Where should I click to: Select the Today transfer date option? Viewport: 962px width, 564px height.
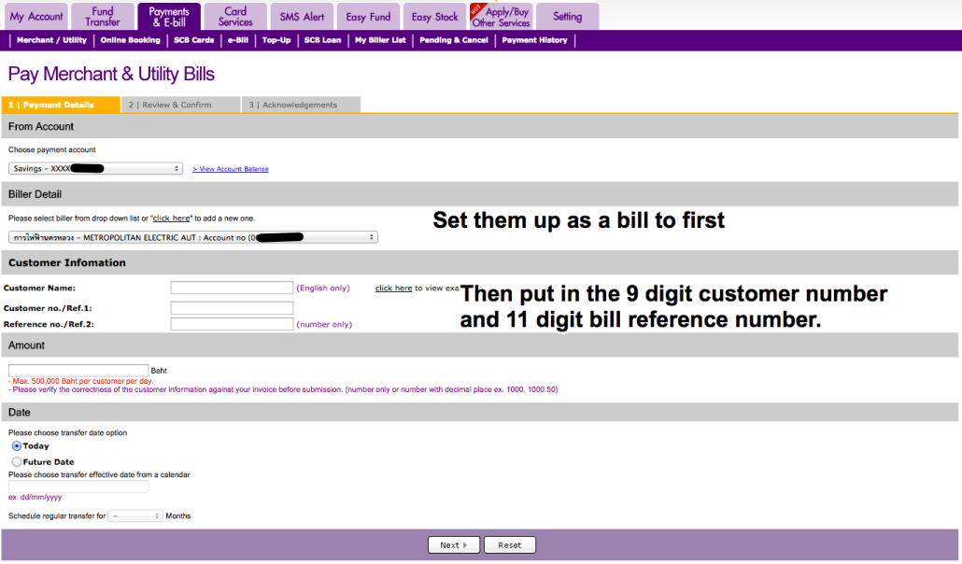(16, 446)
